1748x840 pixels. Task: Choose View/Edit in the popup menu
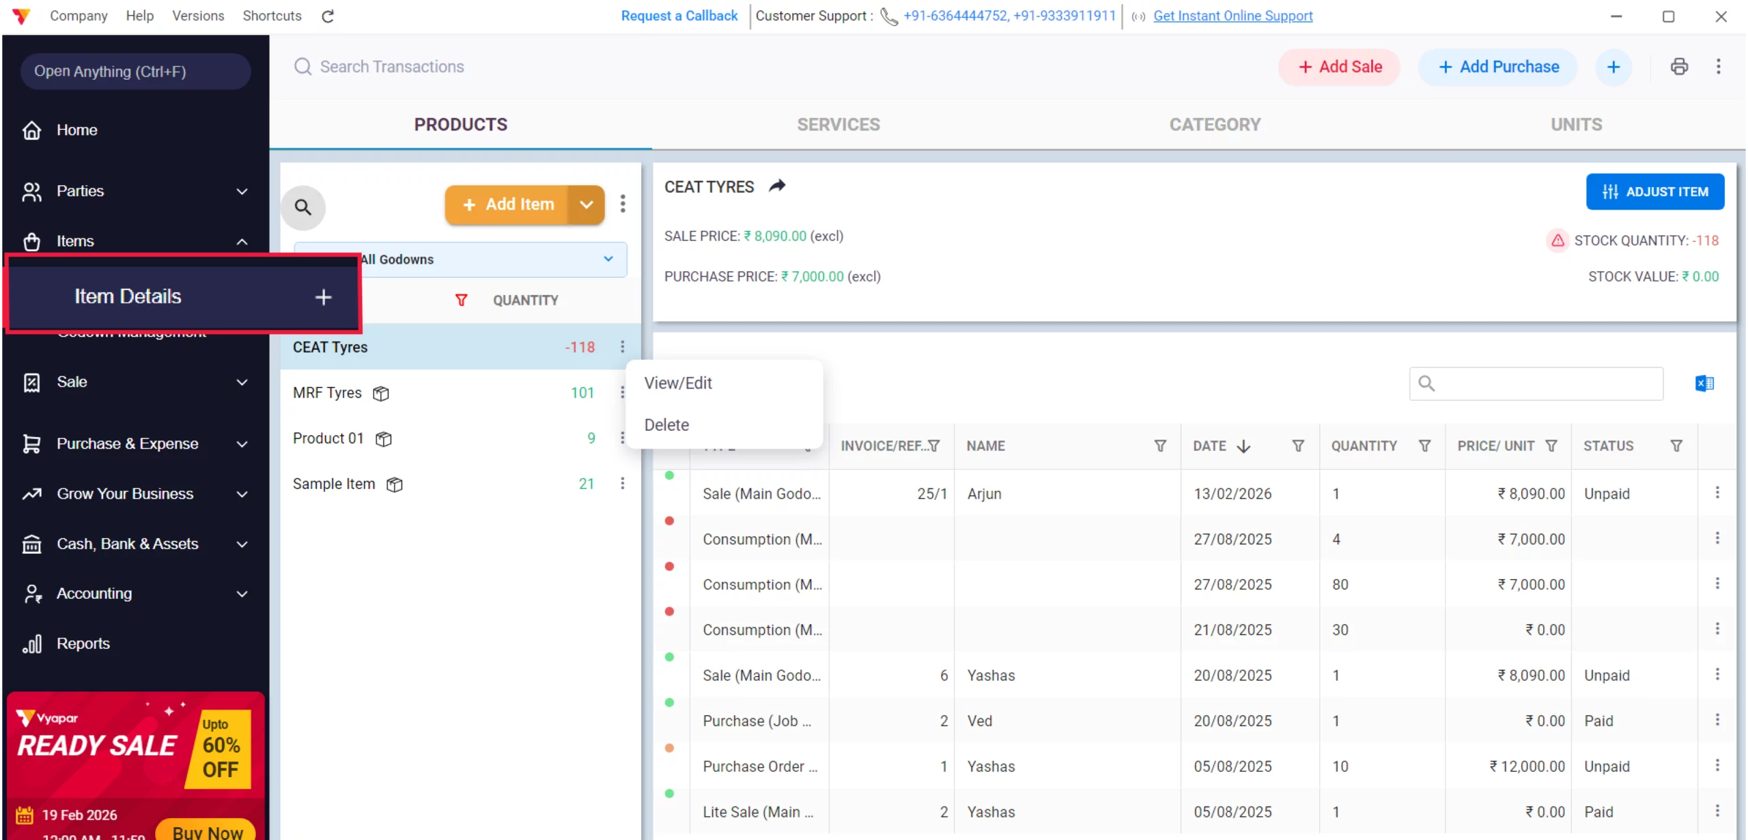click(678, 383)
